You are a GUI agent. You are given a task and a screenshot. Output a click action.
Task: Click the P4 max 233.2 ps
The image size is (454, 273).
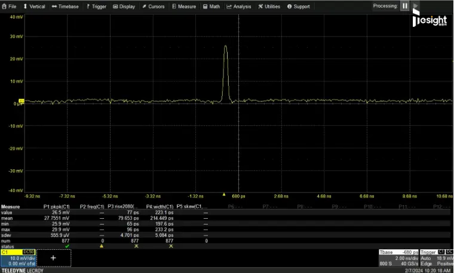164,229
